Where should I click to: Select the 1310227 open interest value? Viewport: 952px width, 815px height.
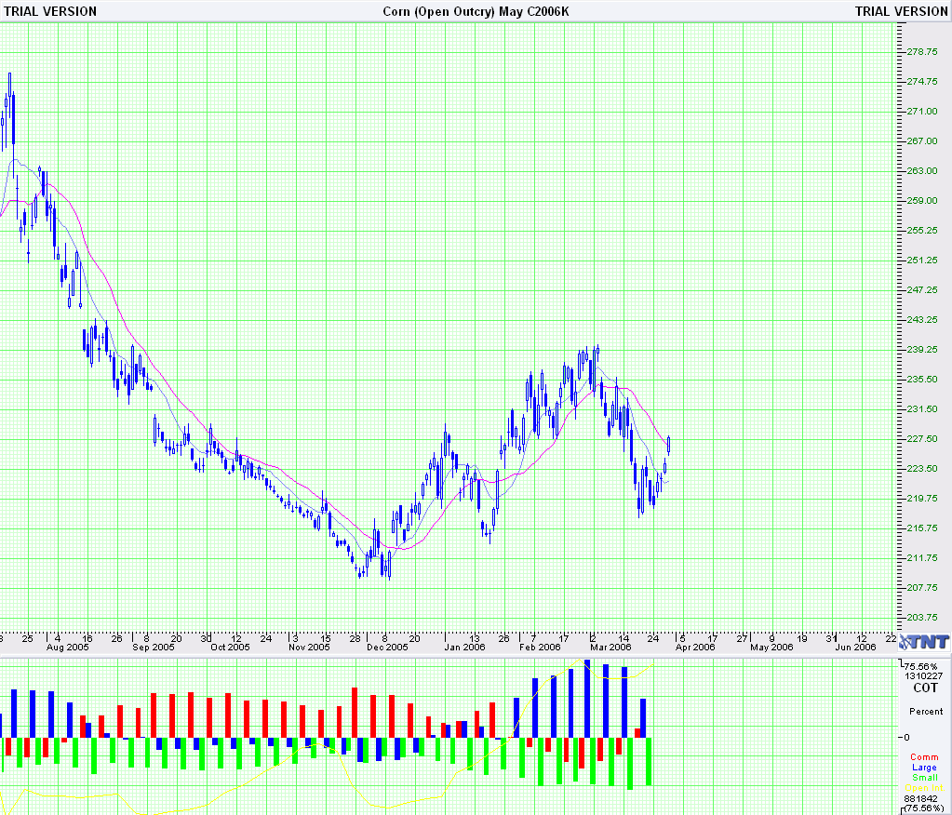pyautogui.click(x=923, y=676)
